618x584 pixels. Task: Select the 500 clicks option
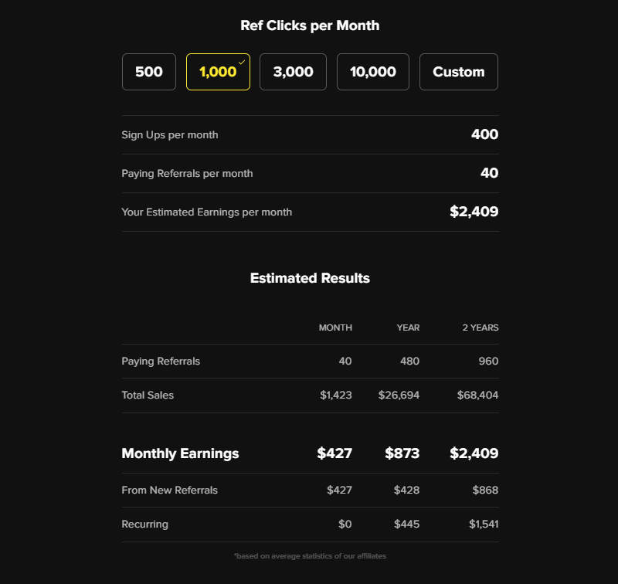pos(148,71)
